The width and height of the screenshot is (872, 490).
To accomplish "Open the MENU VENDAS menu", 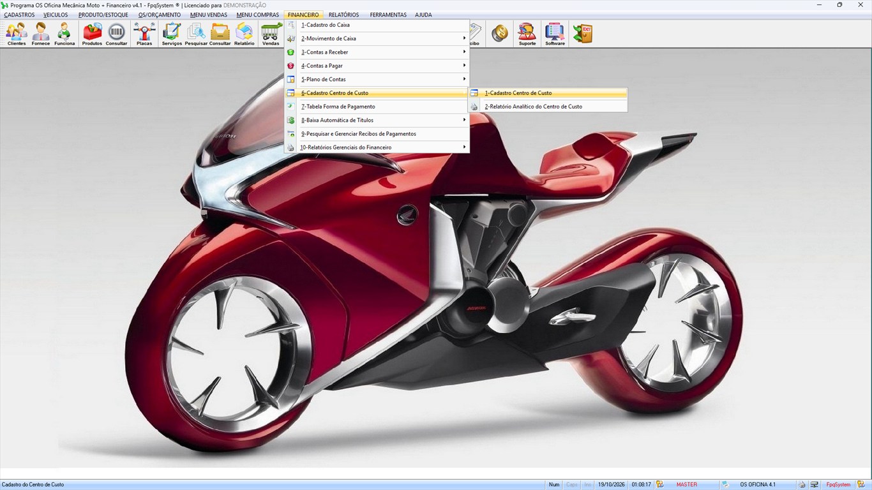I will [209, 15].
